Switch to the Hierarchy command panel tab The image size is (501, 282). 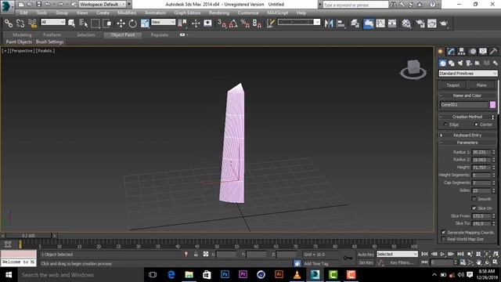click(461, 51)
